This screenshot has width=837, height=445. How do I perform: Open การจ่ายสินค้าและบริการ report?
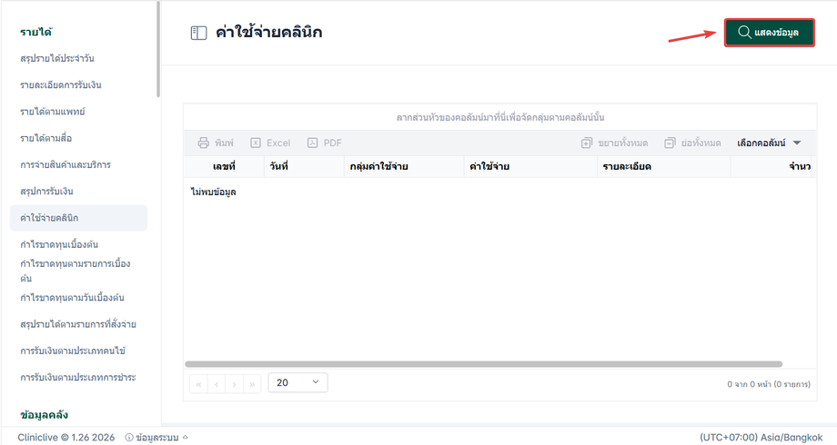(66, 164)
